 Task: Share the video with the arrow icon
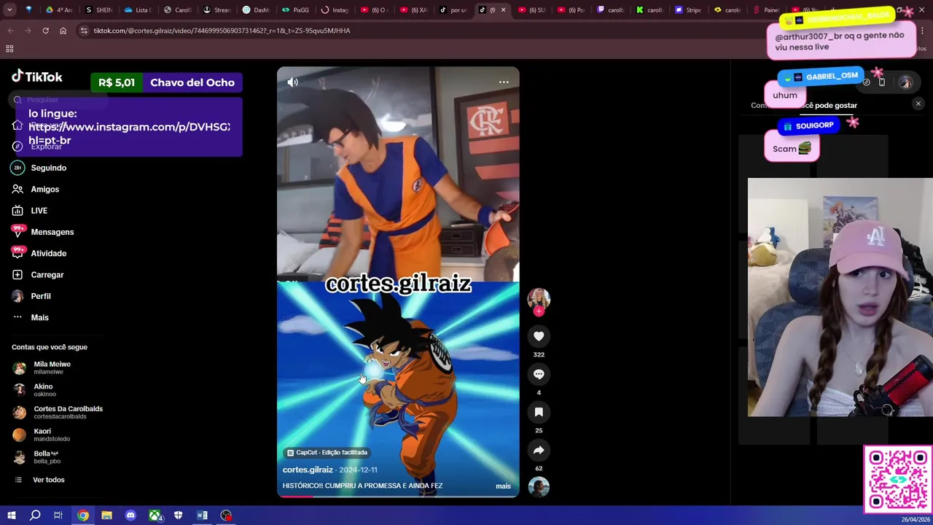539,450
